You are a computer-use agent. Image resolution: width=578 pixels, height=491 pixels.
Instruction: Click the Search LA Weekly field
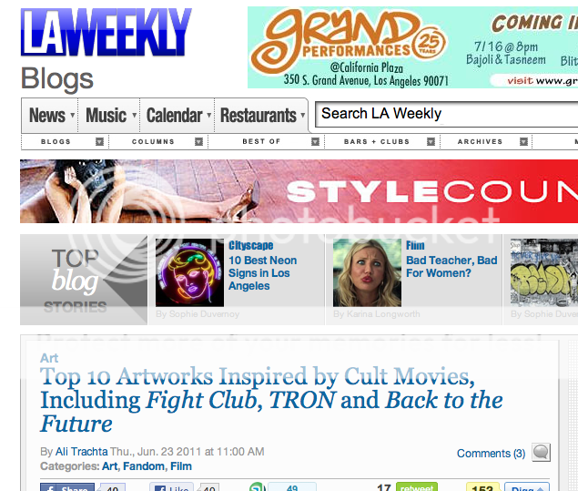tap(446, 115)
